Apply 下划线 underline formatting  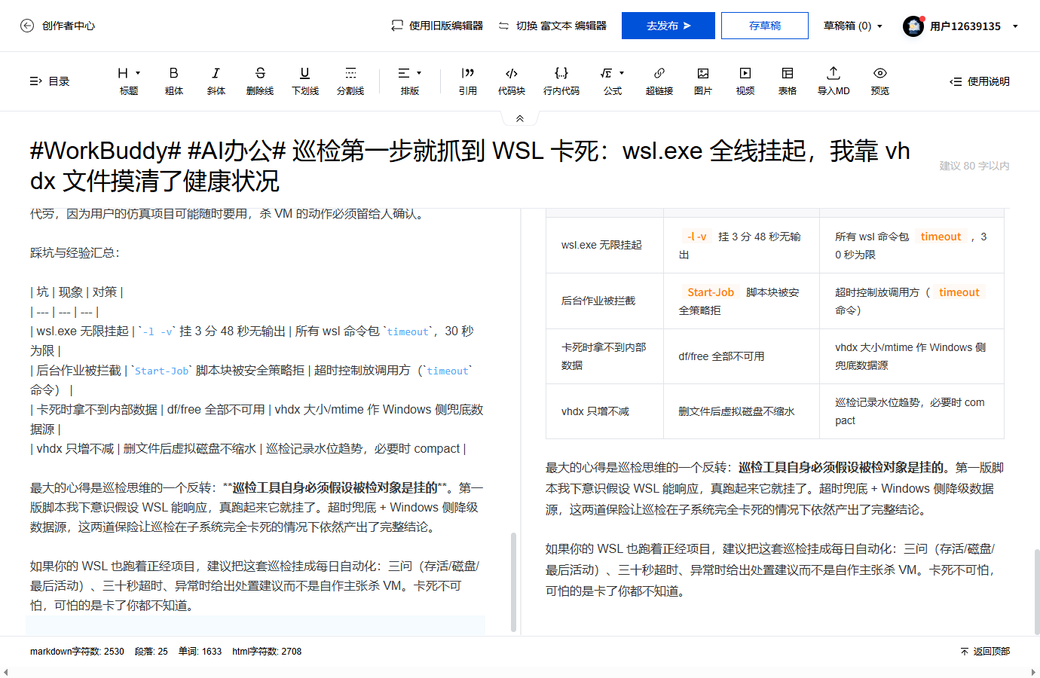coord(305,81)
